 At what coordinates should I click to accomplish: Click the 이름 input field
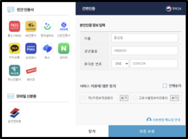point(145,38)
